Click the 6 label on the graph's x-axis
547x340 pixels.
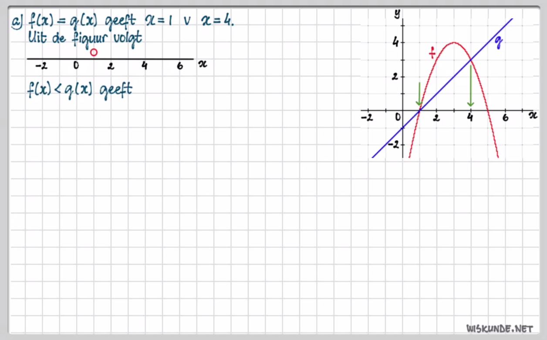[x=505, y=118]
